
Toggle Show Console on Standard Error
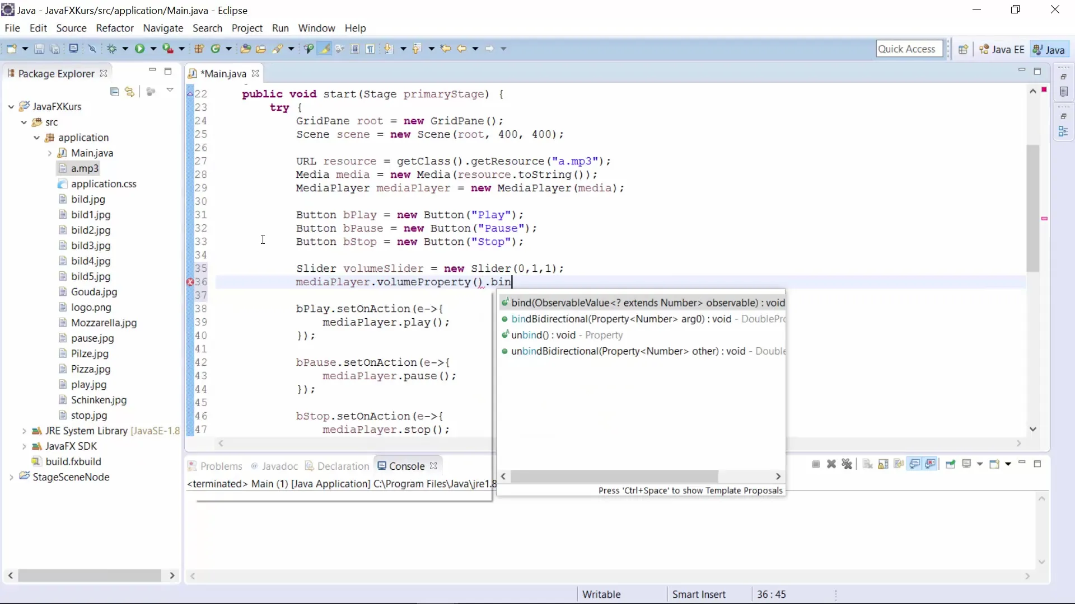(x=931, y=464)
